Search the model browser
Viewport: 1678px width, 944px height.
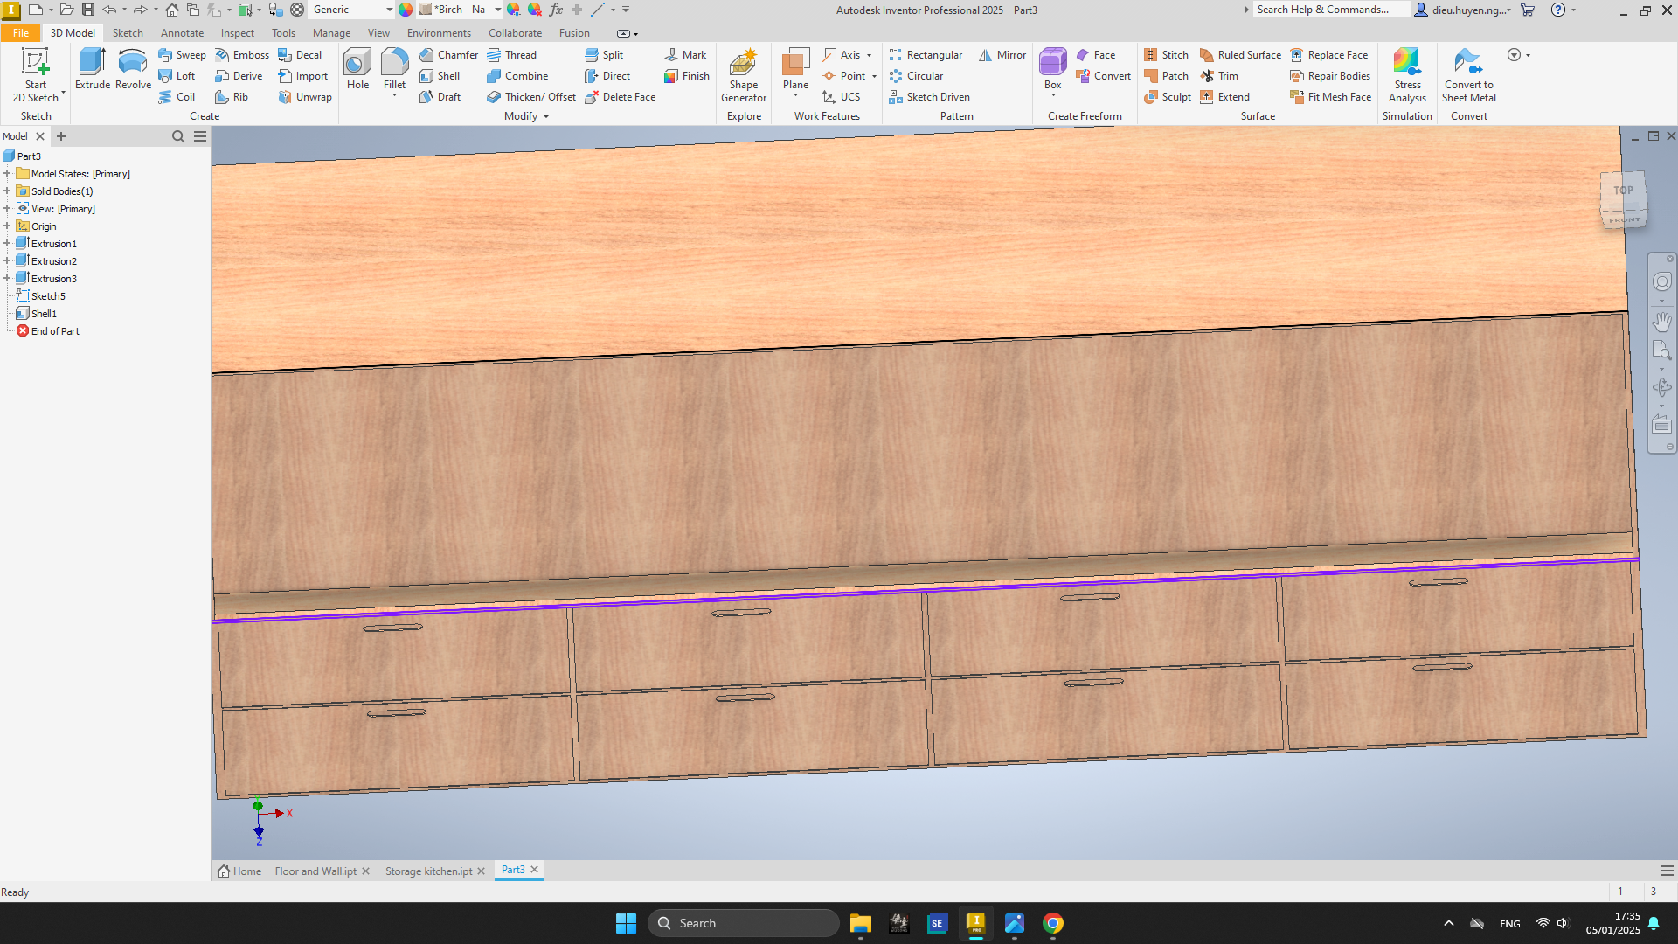178,136
